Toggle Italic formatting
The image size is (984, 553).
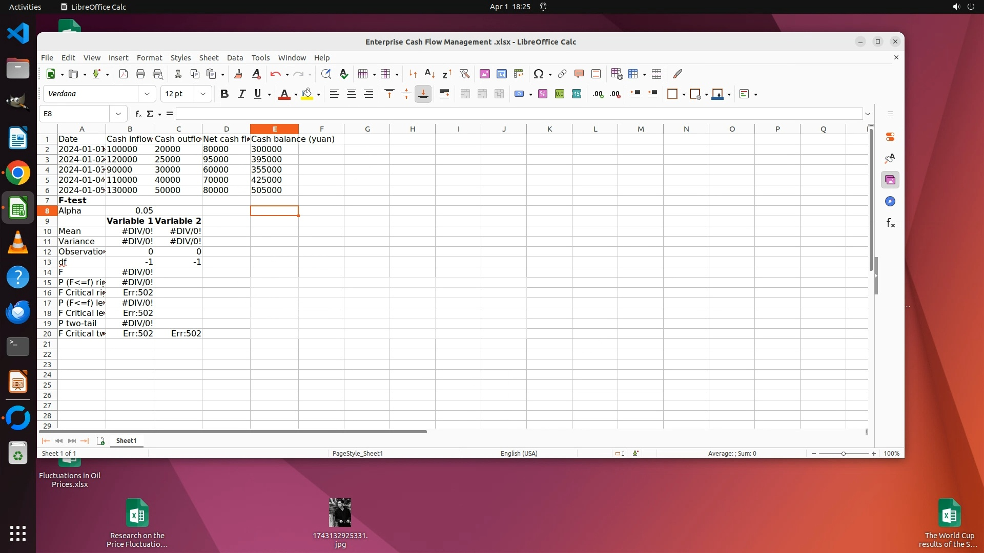pyautogui.click(x=241, y=94)
